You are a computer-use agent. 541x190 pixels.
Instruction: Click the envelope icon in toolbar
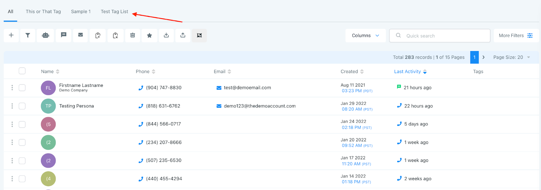click(x=80, y=35)
